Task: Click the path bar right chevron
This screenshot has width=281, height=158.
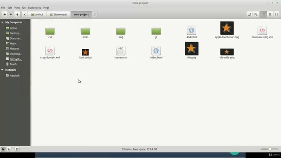Action: 95,14
